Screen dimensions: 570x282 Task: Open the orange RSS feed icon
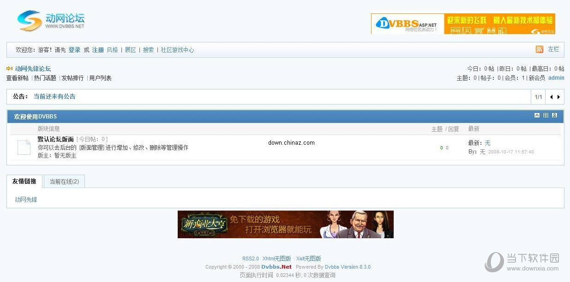539,49
